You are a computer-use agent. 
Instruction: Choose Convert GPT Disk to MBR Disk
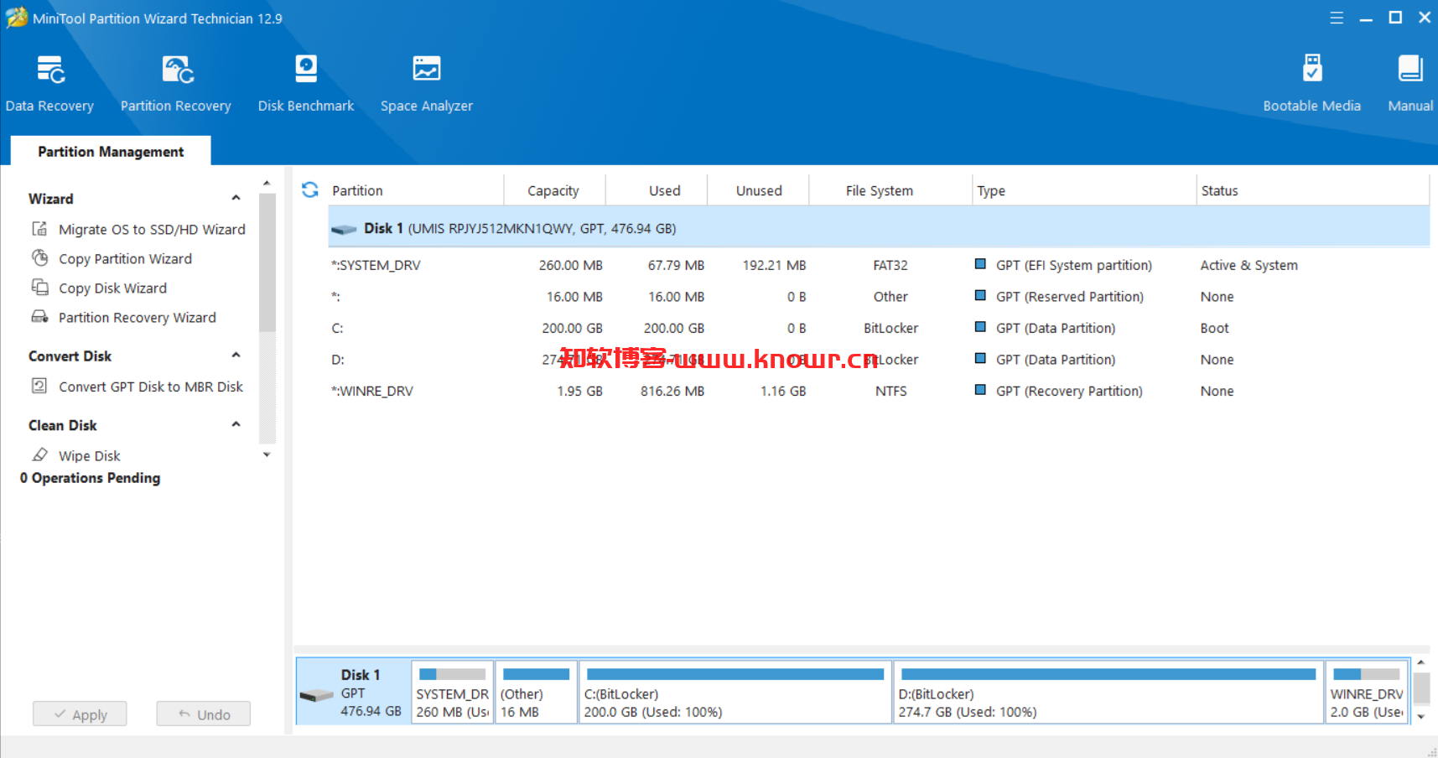tap(151, 387)
